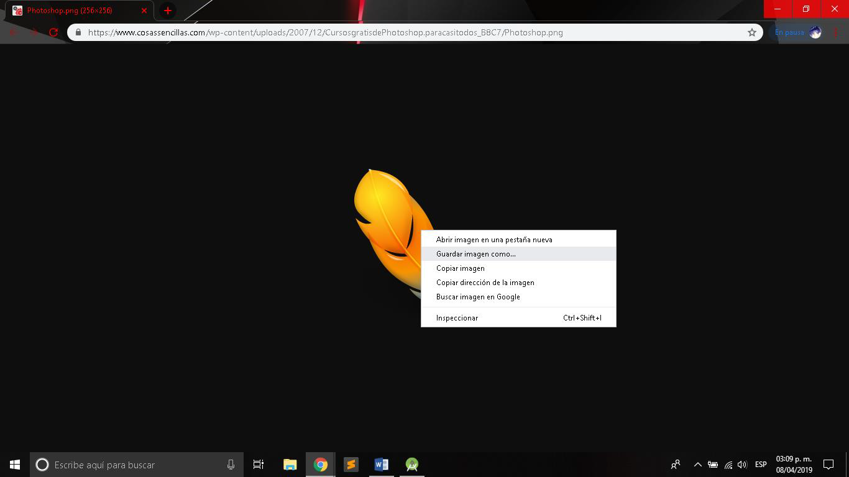This screenshot has width=849, height=477.
Task: Choose 'Copiar imagen' from context menu
Action: [518, 268]
